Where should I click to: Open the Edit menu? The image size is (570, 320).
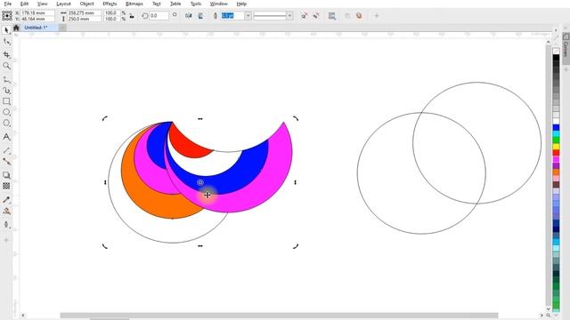pyautogui.click(x=24, y=4)
